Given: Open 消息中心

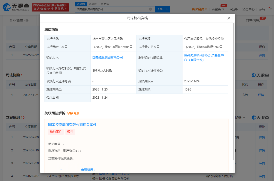Looking at the screenshot, I should tap(248, 9).
